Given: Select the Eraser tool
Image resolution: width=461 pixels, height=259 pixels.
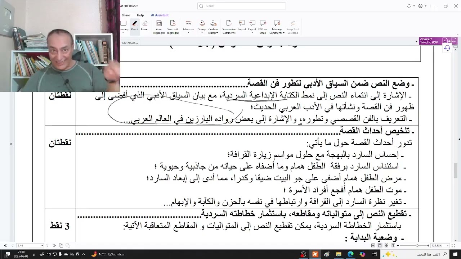Looking at the screenshot, I should click(x=145, y=26).
